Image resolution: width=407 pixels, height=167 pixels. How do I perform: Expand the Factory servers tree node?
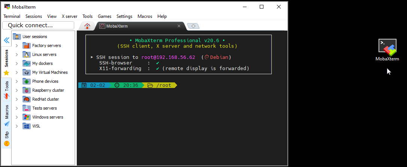coord(16,45)
